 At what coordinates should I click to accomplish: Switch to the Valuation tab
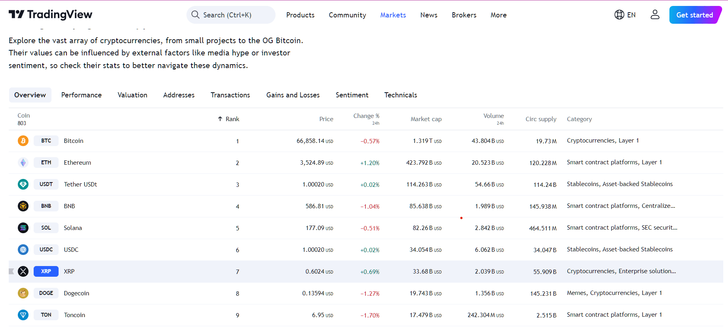tap(133, 95)
